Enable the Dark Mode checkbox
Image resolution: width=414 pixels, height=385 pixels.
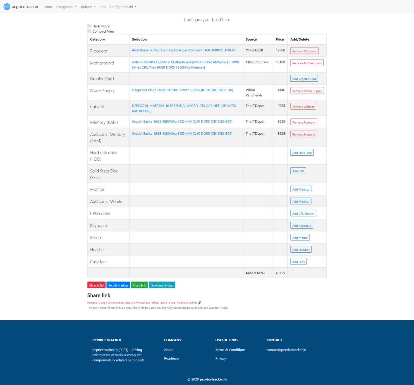pos(89,26)
